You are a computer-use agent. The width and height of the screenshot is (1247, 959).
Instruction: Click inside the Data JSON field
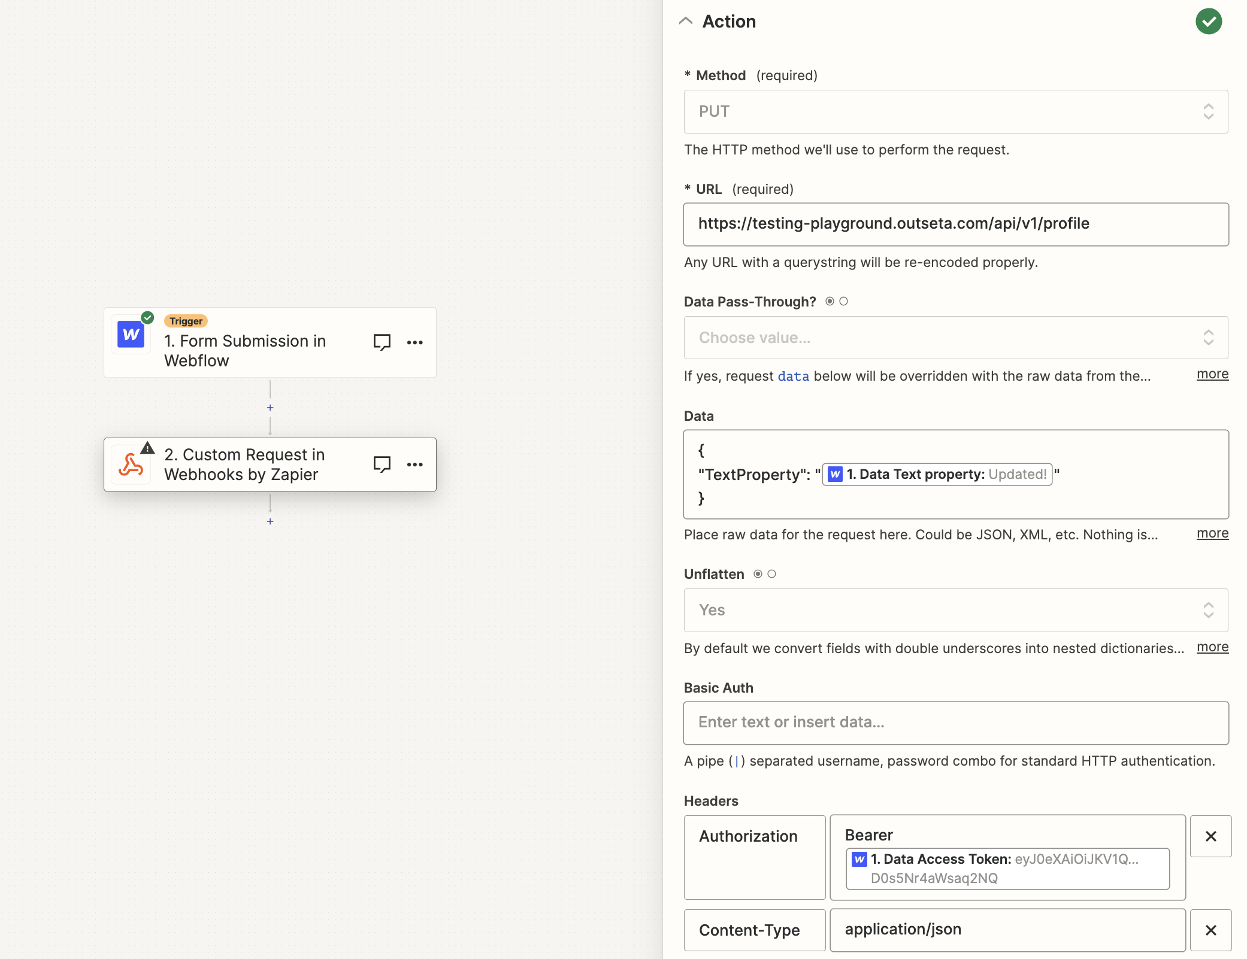(956, 474)
